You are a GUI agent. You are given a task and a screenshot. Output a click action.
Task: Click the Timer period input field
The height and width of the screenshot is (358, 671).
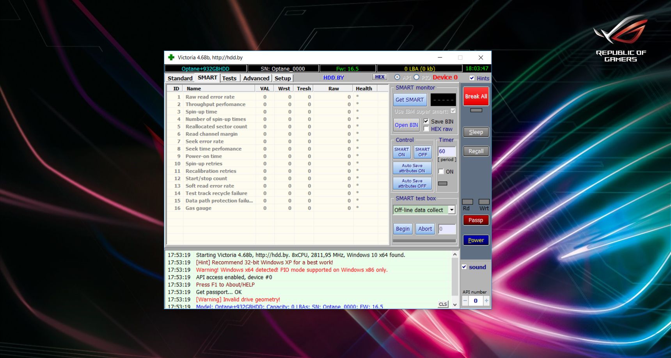tap(447, 151)
